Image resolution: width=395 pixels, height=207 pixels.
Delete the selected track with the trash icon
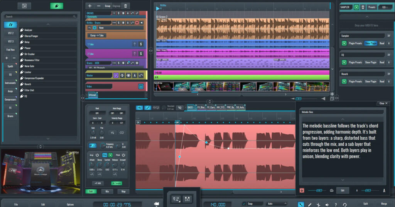tap(125, 6)
